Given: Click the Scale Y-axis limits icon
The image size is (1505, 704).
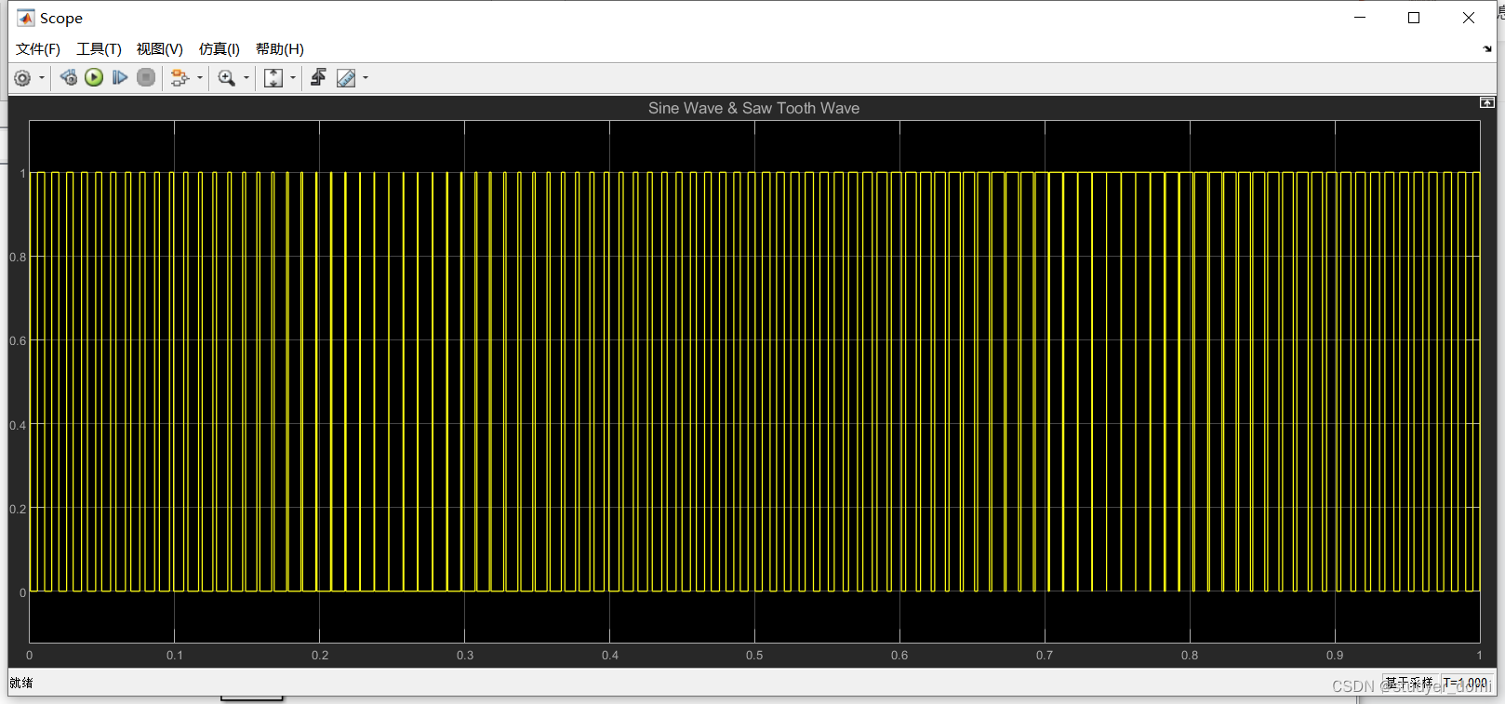Looking at the screenshot, I should coord(273,78).
